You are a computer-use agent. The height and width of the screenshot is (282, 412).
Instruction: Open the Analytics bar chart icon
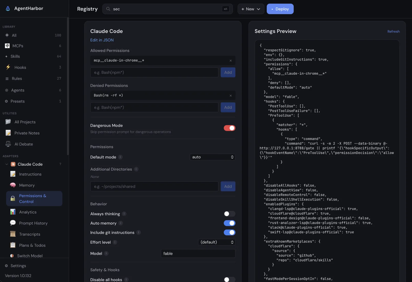[13, 212]
